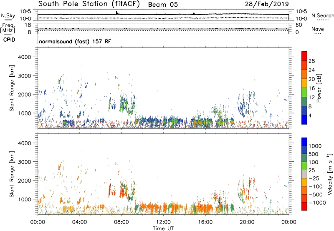Click the "Velocity [m s-1]" colorbar title
The image size is (334, 231).
[x=330, y=174]
